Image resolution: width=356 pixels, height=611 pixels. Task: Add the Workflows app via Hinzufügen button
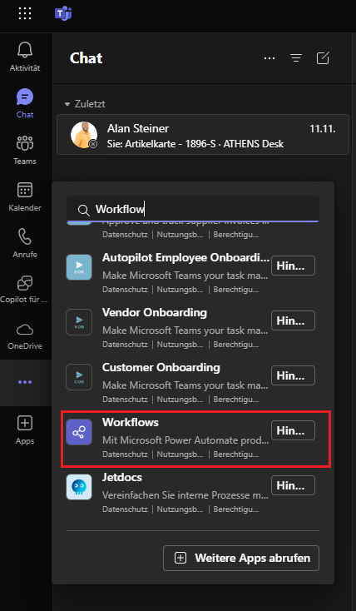(x=293, y=430)
